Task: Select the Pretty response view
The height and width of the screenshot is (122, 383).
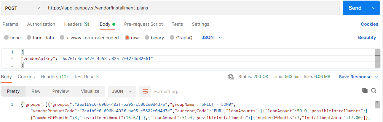Action: coord(13,91)
